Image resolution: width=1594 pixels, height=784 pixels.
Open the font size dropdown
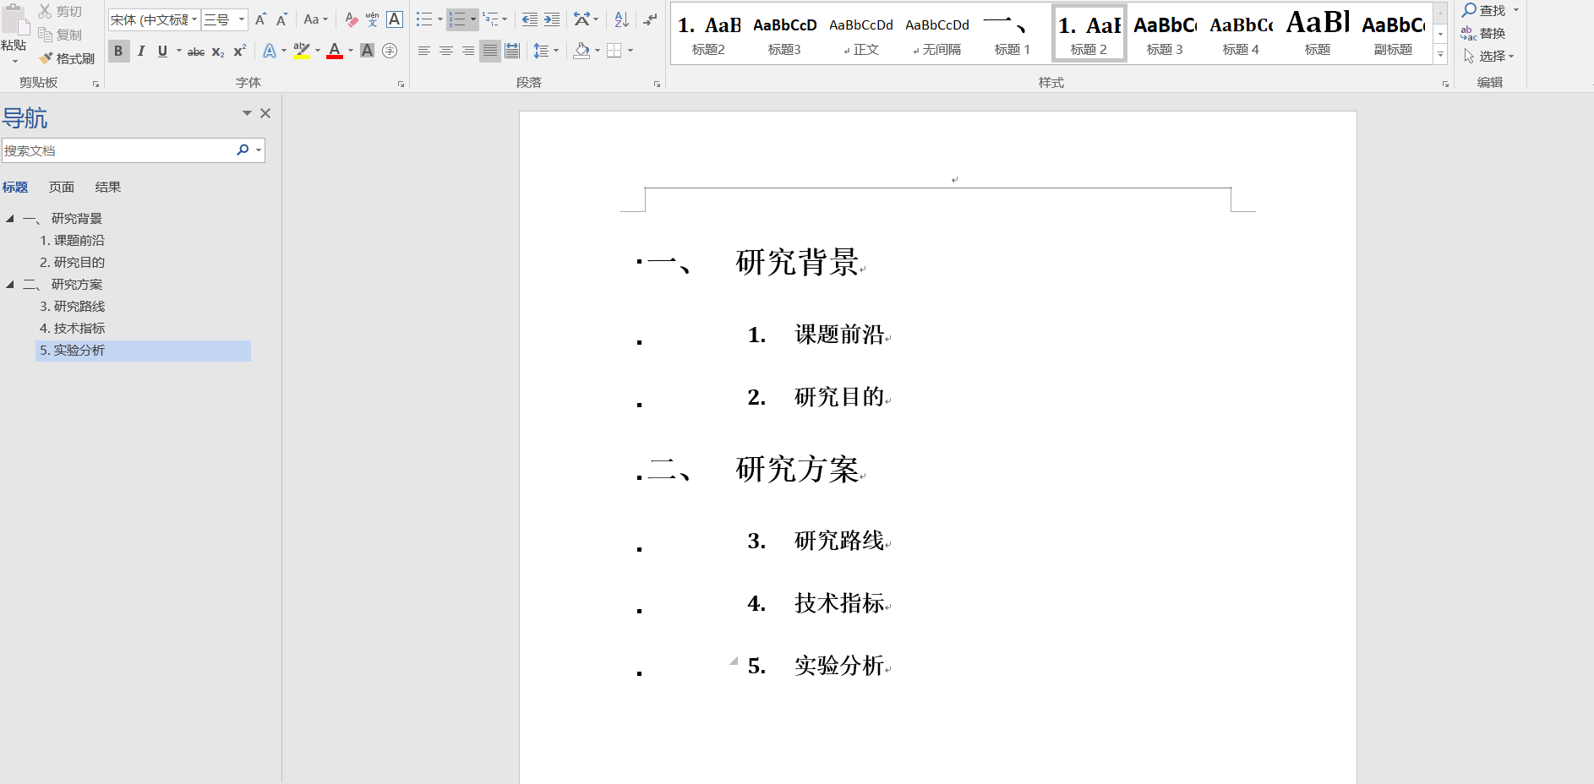tap(241, 19)
